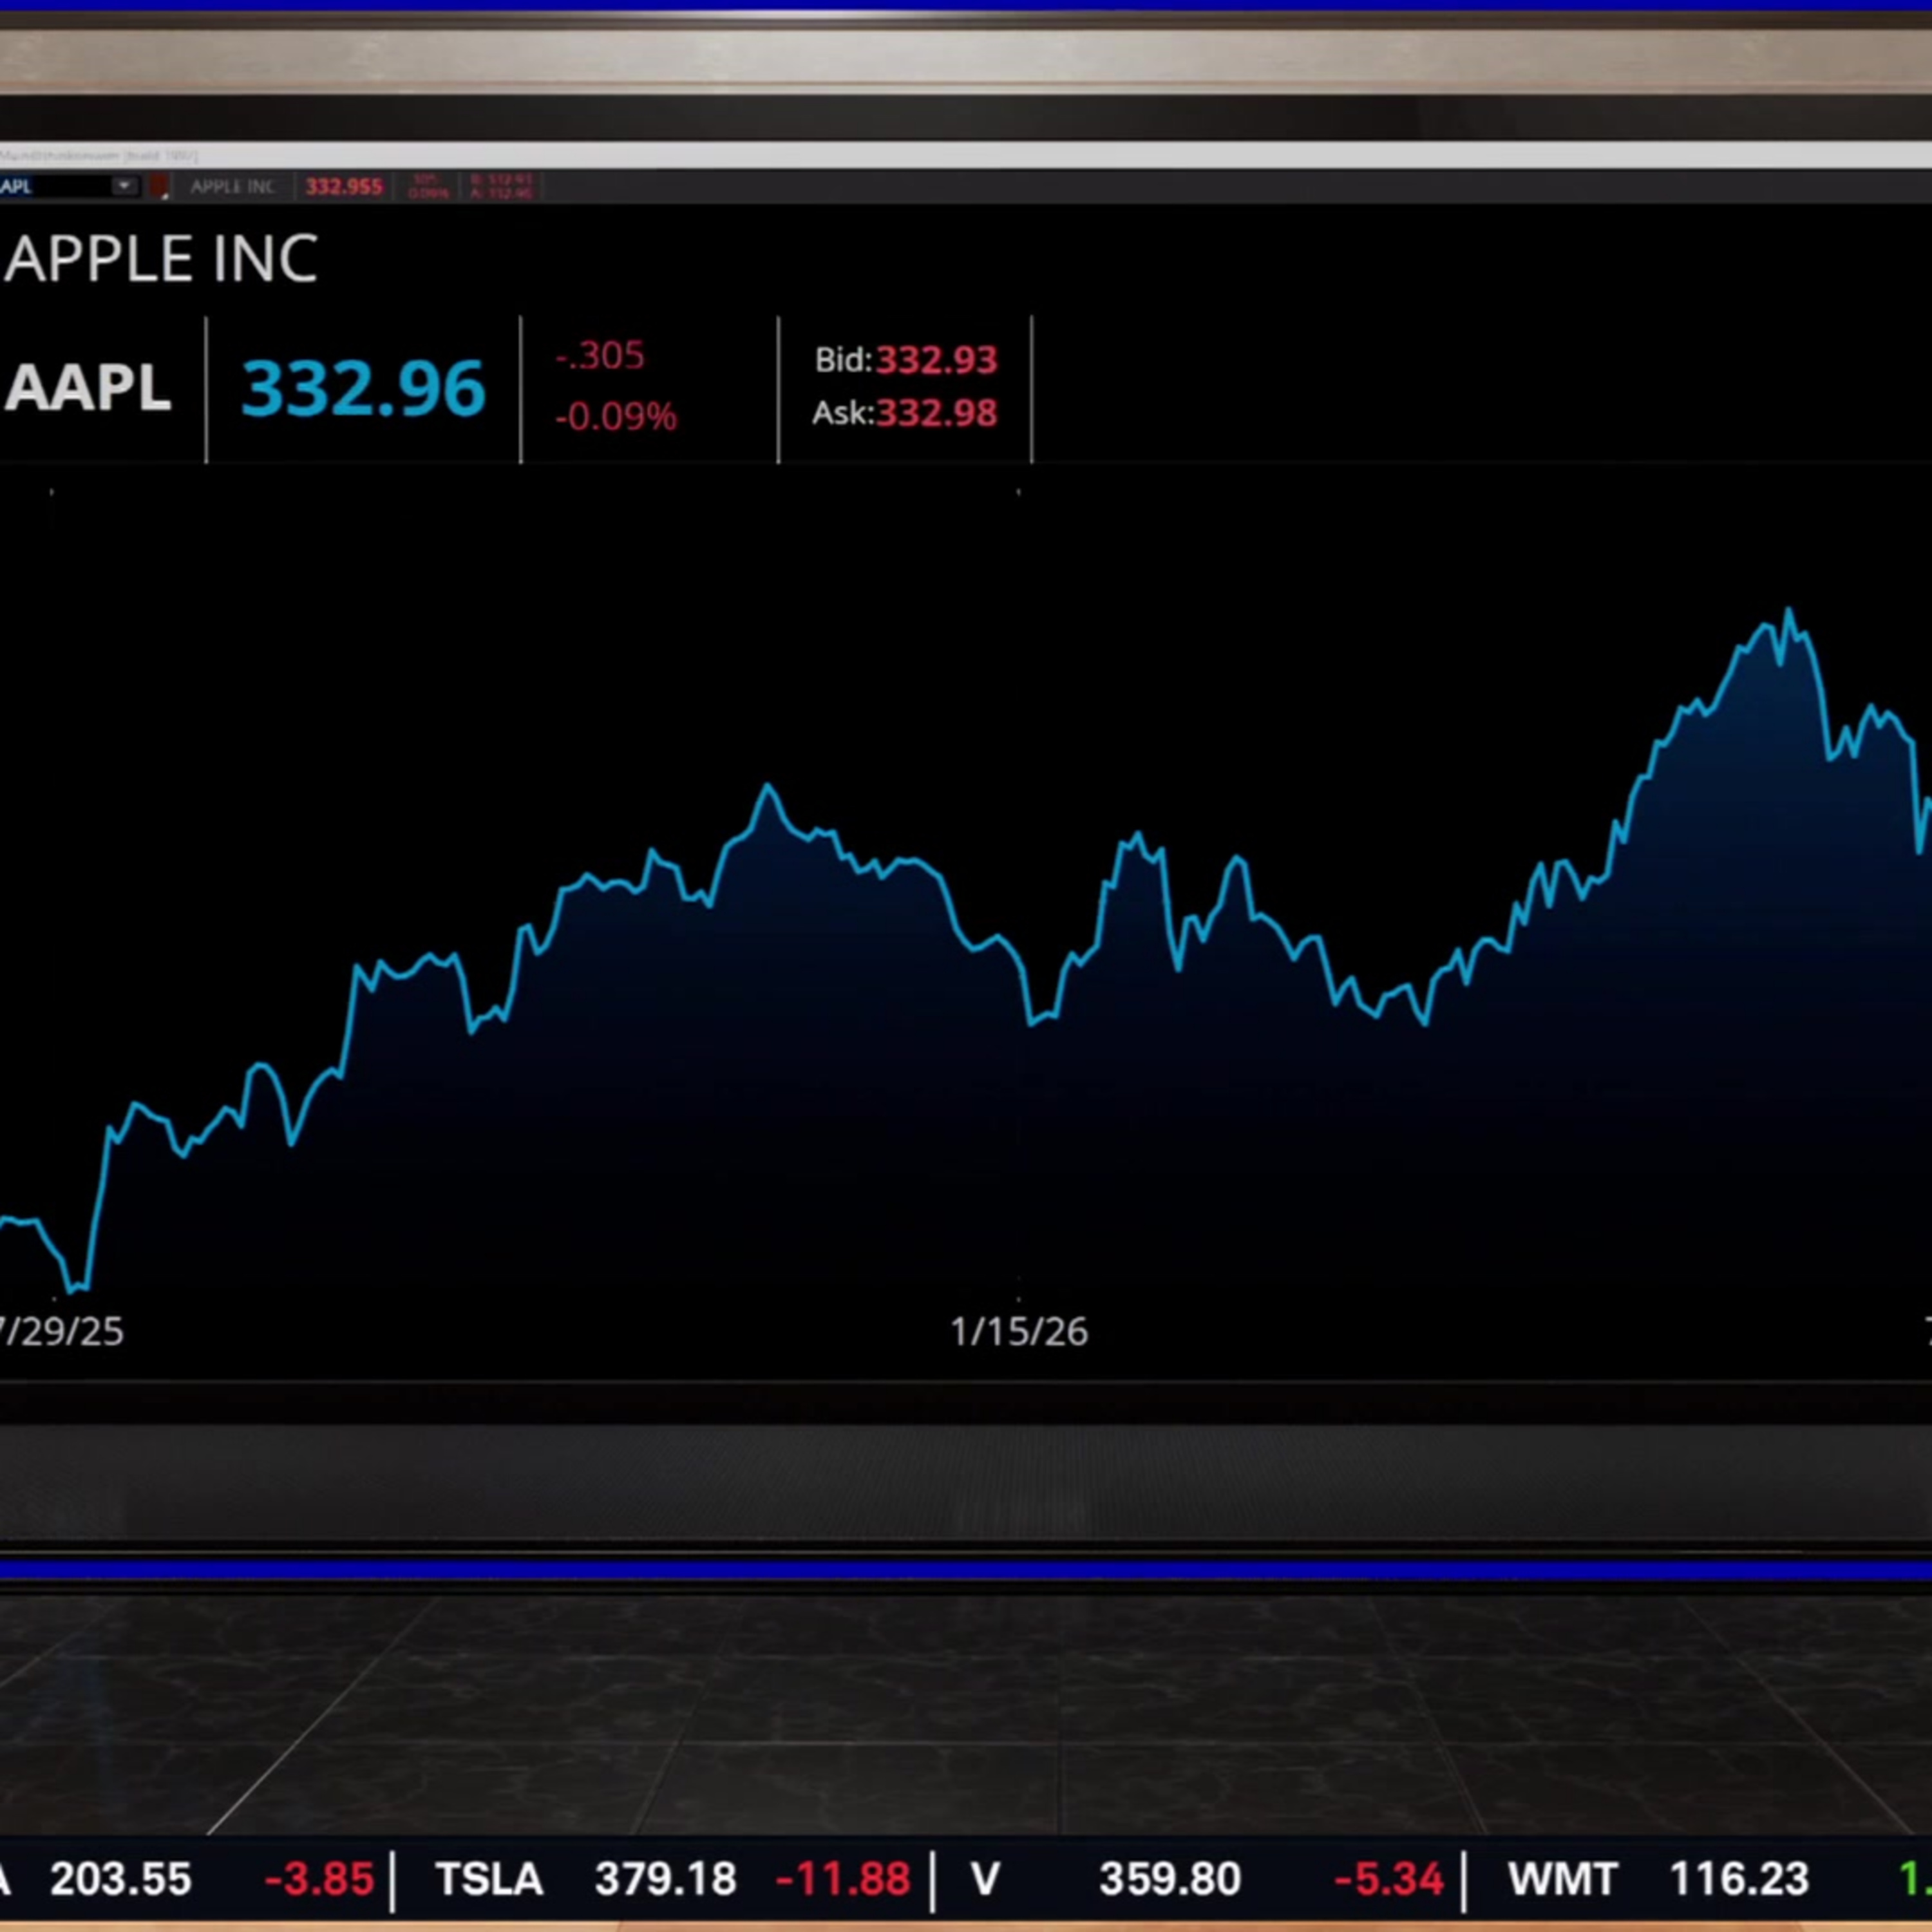Click the V symbol in bottom ticker
The width and height of the screenshot is (1932, 1932).
(x=985, y=1879)
